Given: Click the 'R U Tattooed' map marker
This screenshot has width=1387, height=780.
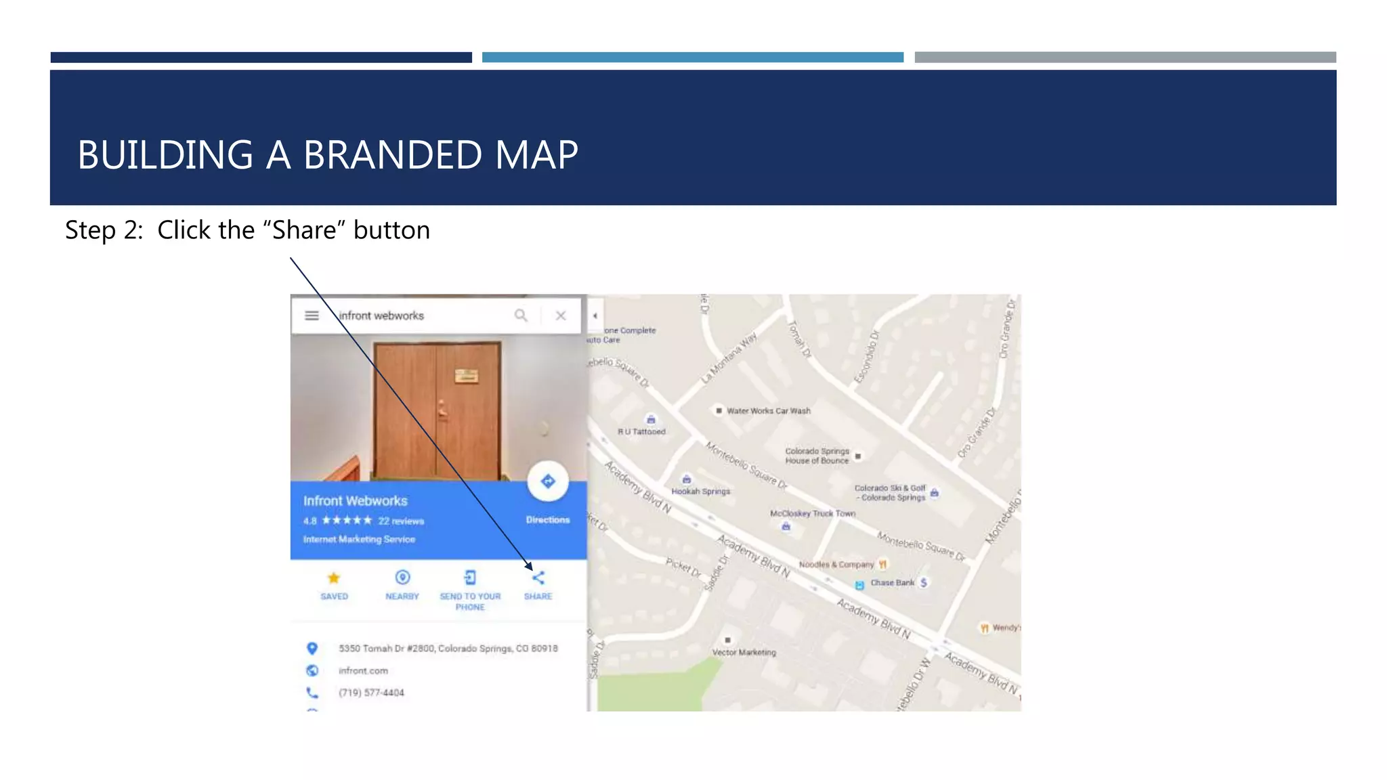Looking at the screenshot, I should coord(651,420).
